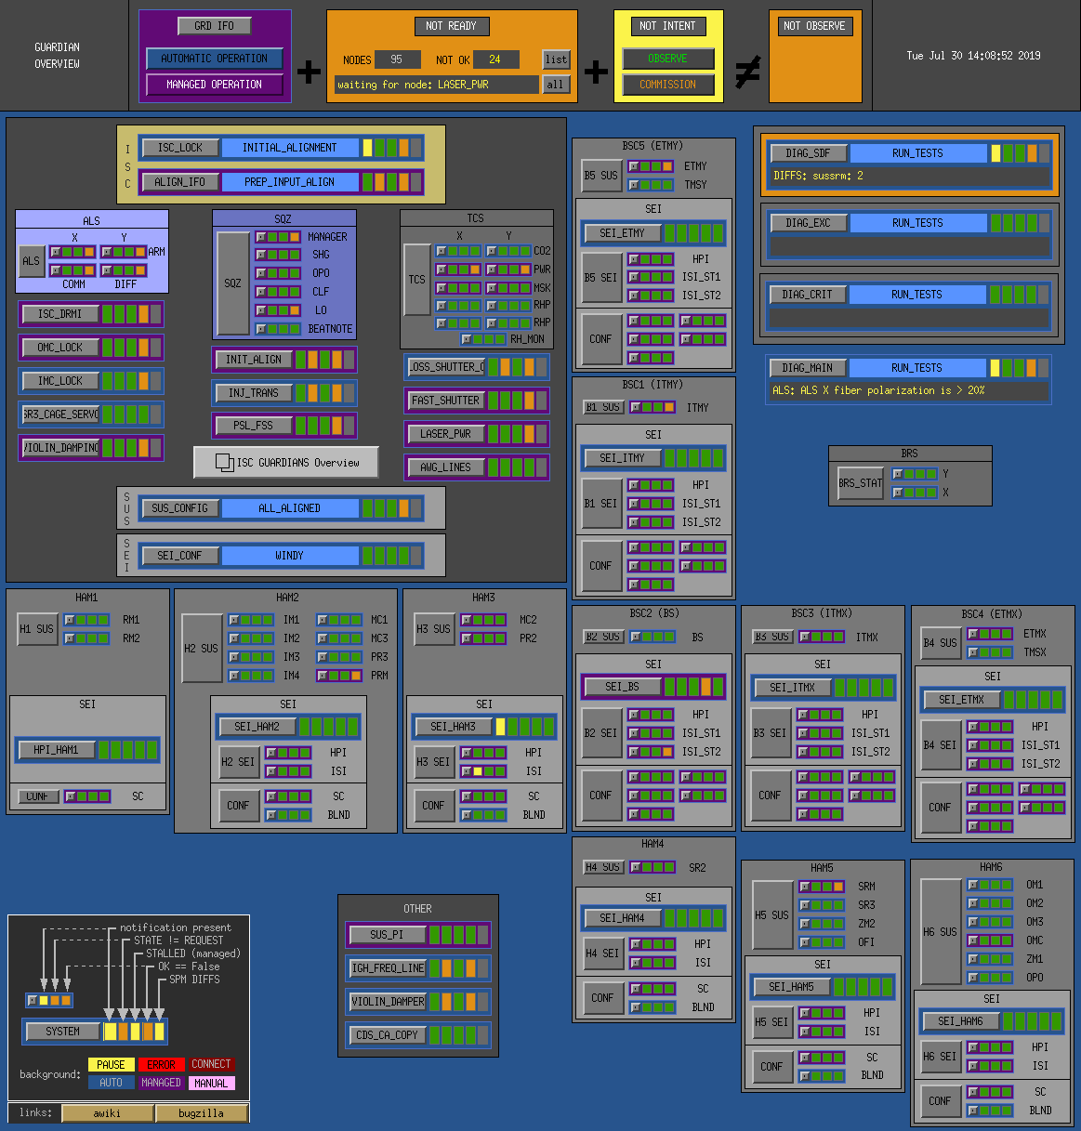Open the DIAG_SDF node
Image resolution: width=1081 pixels, height=1131 pixels.
coord(808,153)
